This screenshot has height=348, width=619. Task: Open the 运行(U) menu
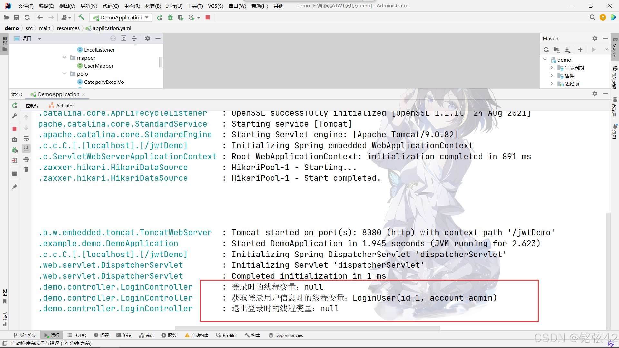click(x=174, y=6)
